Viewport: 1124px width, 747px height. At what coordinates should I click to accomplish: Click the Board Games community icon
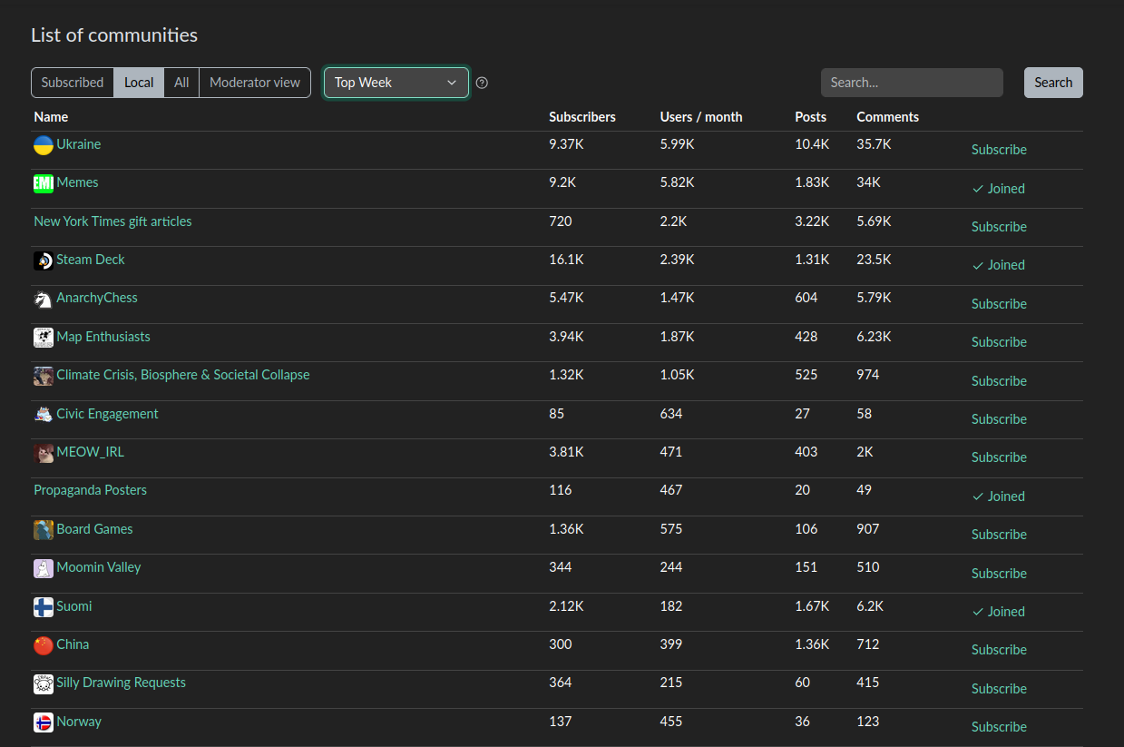44,530
